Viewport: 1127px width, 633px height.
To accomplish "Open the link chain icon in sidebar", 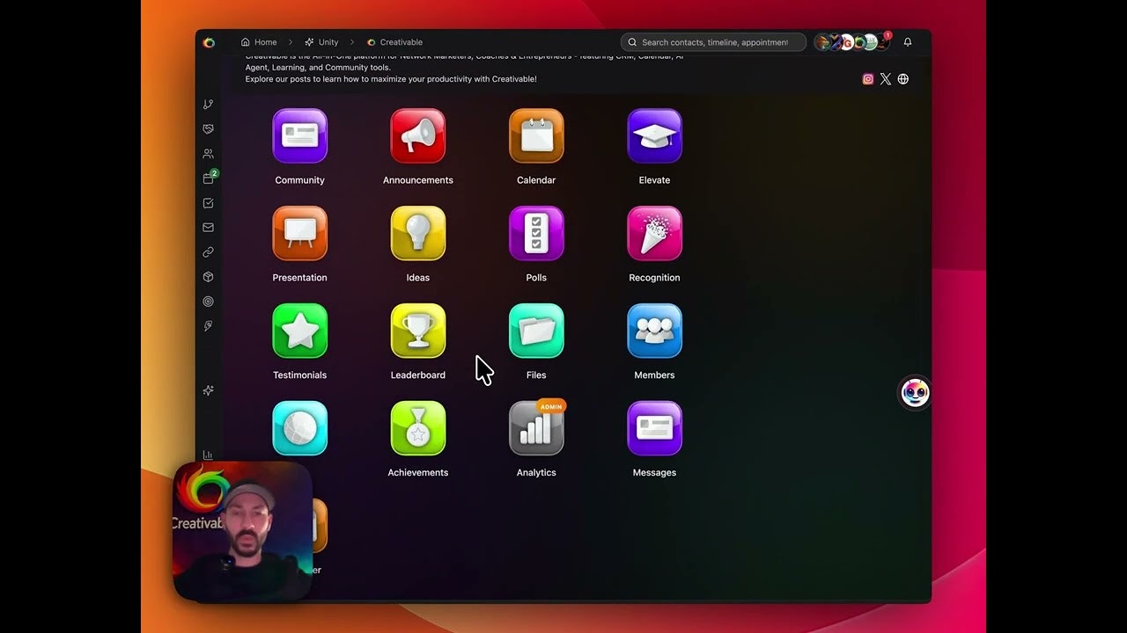I will (208, 251).
